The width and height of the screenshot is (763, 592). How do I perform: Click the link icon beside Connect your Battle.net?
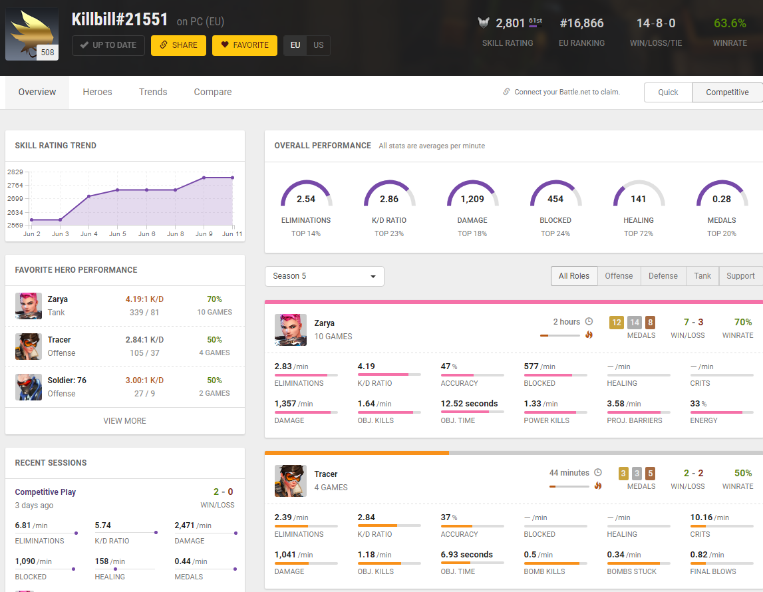(x=506, y=91)
